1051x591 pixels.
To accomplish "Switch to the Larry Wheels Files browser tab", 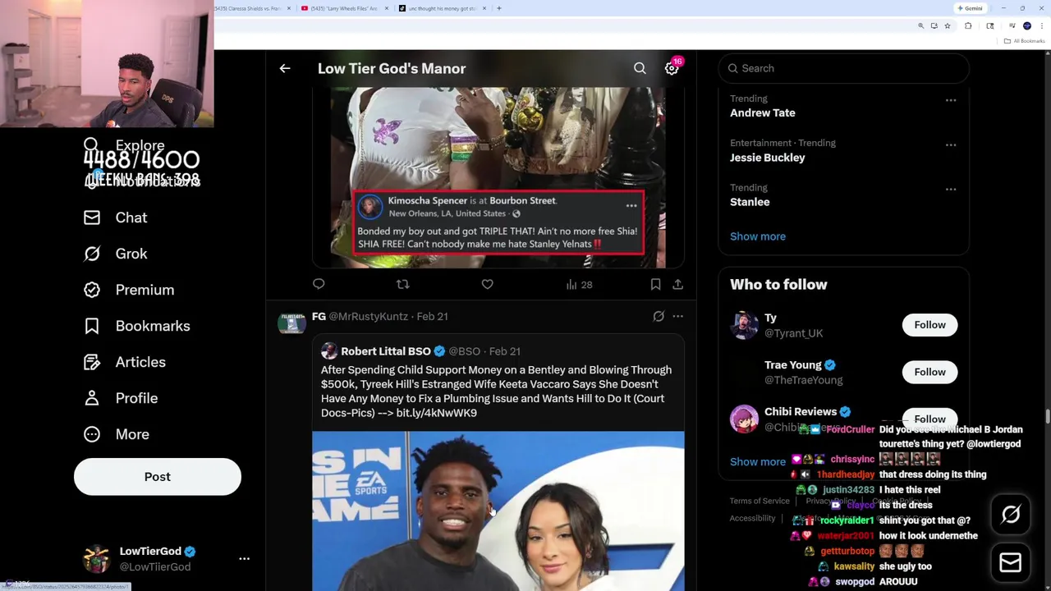I will 343,8.
